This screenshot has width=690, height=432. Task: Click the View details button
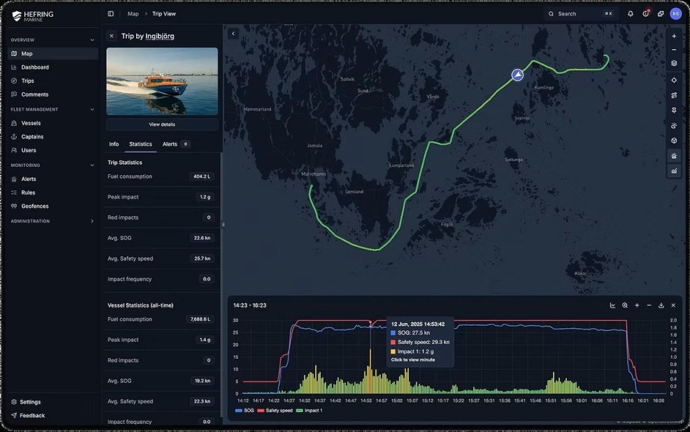162,124
